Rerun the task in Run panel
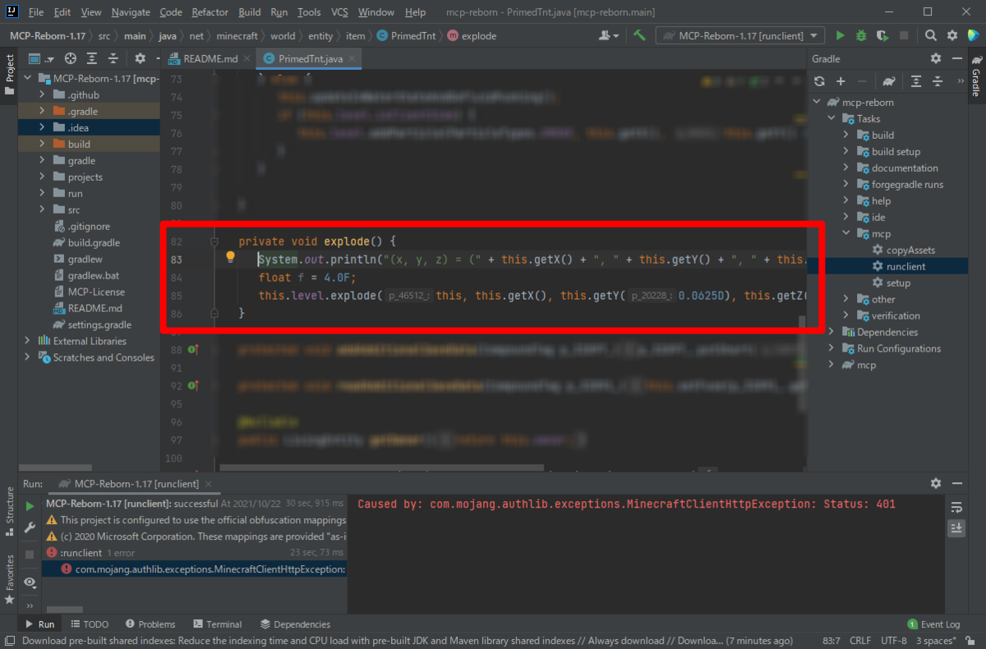Viewport: 986px width, 649px height. click(x=30, y=506)
